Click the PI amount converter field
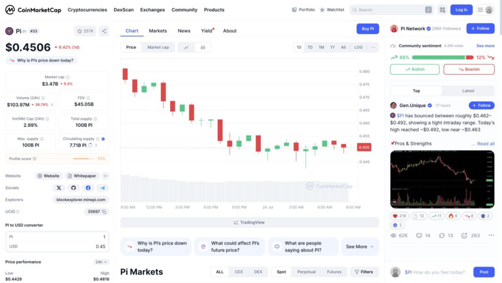 click(57, 237)
